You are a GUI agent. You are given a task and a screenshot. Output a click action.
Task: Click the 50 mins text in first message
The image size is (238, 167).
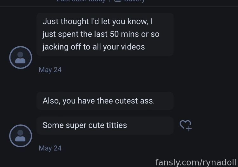pyautogui.click(x=124, y=34)
